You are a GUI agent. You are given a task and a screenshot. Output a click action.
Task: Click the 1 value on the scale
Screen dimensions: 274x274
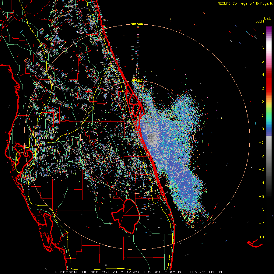click(263, 115)
